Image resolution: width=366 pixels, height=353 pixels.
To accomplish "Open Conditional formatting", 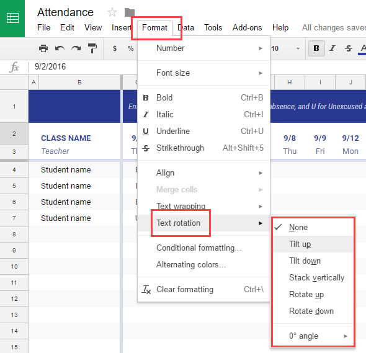I will click(203, 248).
